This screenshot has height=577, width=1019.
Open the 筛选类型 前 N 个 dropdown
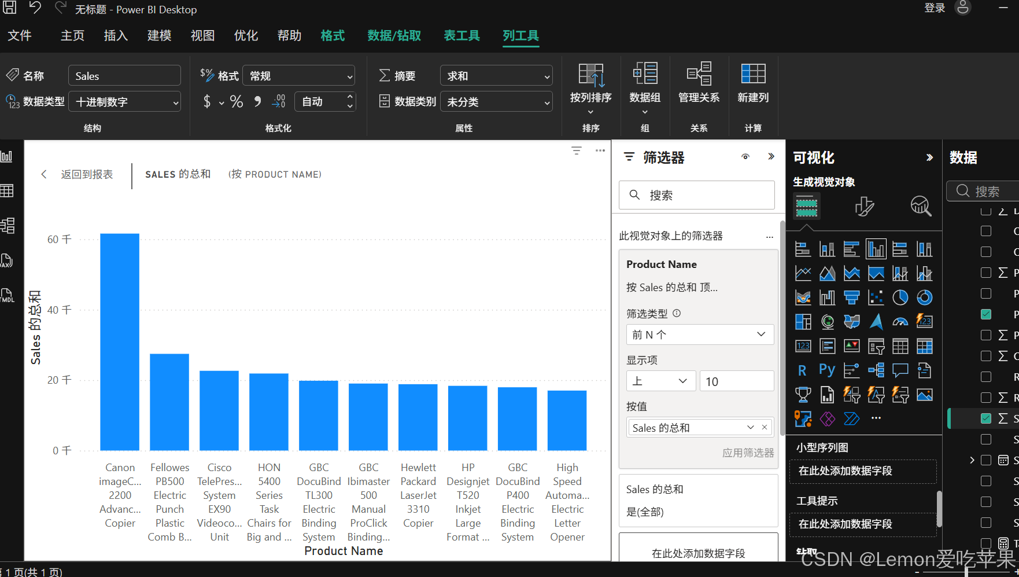click(x=700, y=335)
